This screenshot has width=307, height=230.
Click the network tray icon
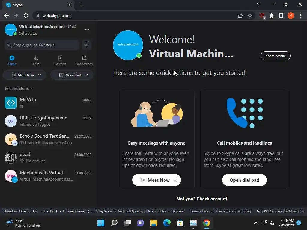tap(264, 223)
